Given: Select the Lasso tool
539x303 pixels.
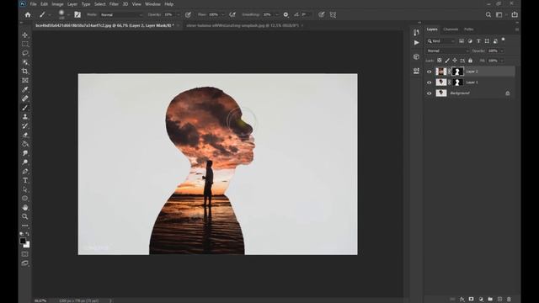Looking at the screenshot, I should 25,53.
